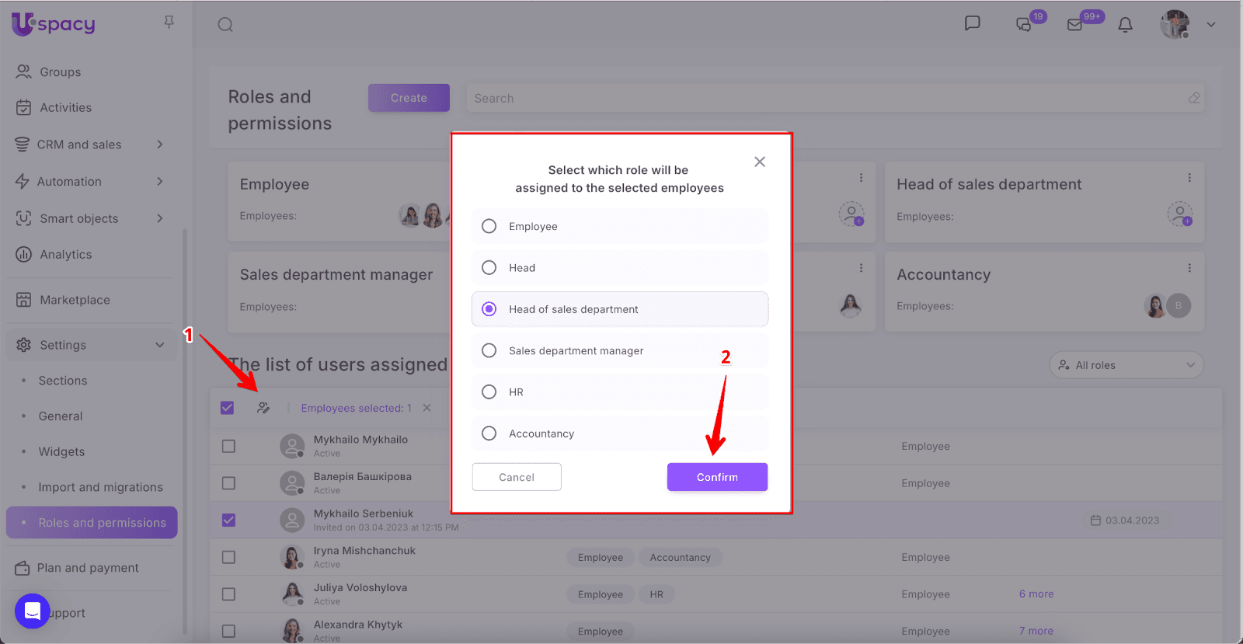Open the chat messages icon with 19 badge

[1024, 25]
